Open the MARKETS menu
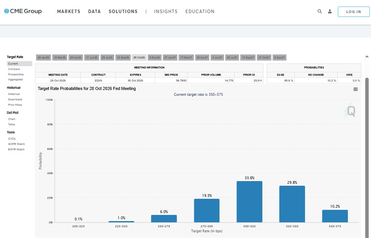 click(69, 12)
